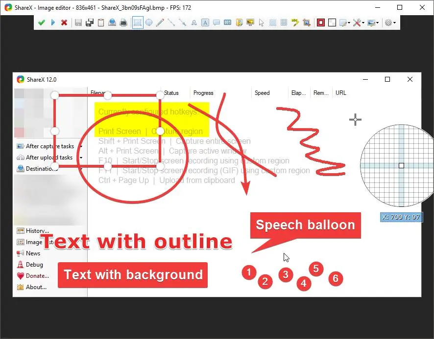This screenshot has width=434, height=339.
Task: Select the Speech balloon tool
Action: point(217,23)
